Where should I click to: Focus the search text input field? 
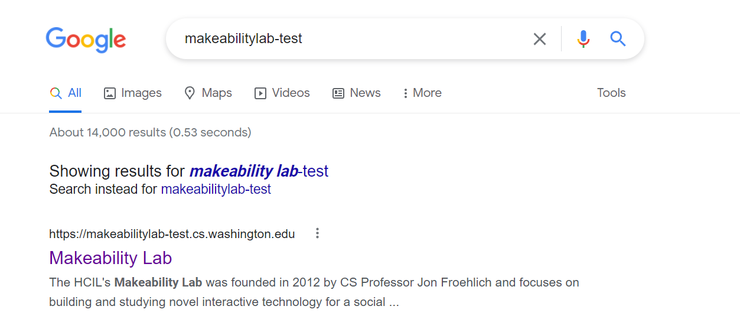click(x=354, y=39)
